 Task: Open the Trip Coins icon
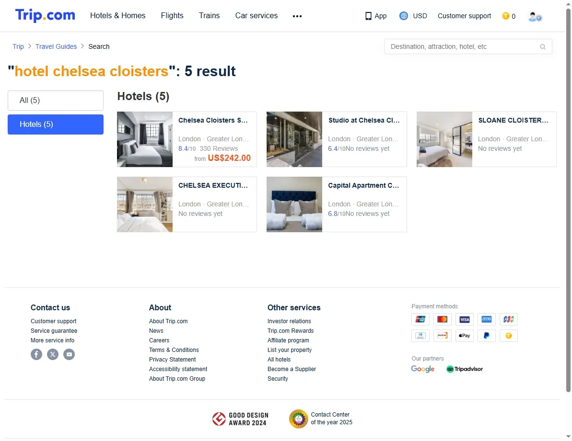tap(505, 16)
